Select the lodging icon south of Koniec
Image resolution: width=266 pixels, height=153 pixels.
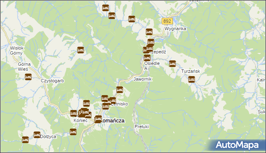click(73, 132)
